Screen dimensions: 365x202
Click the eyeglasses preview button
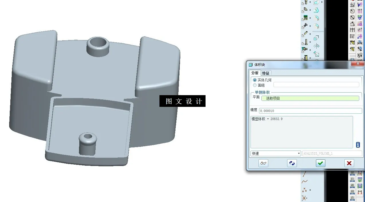pyautogui.click(x=263, y=163)
